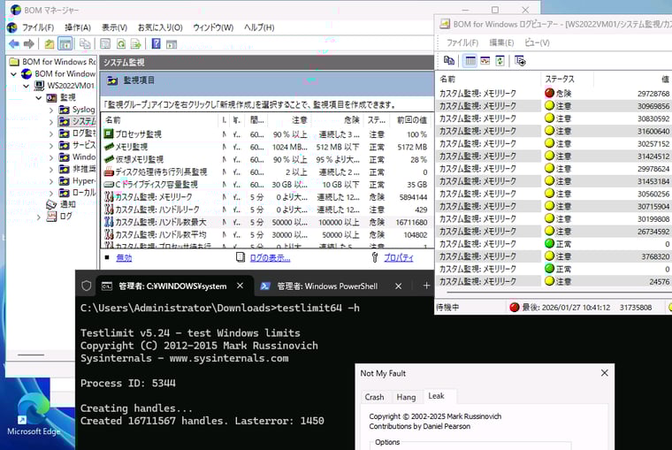The height and width of the screenshot is (450, 672).
Task: Click the copy icon in Log Viewer toolbar
Action: (x=448, y=60)
